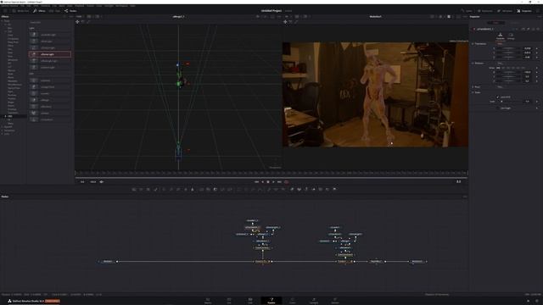
Task: Add a pEmitter node from the toolbar
Action: pos(269,189)
